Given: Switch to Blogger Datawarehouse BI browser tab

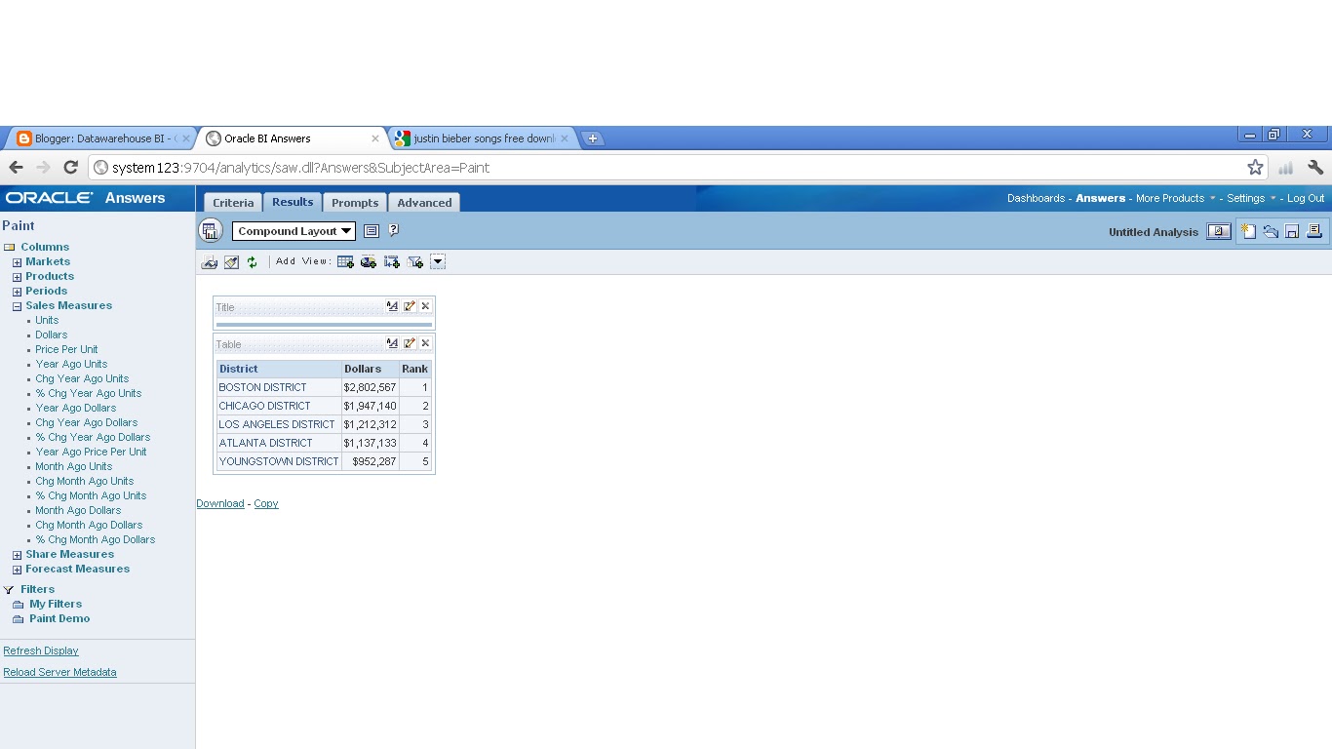Looking at the screenshot, I should click(x=103, y=138).
